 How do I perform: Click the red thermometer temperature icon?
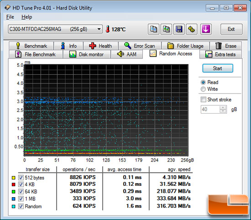[108, 29]
